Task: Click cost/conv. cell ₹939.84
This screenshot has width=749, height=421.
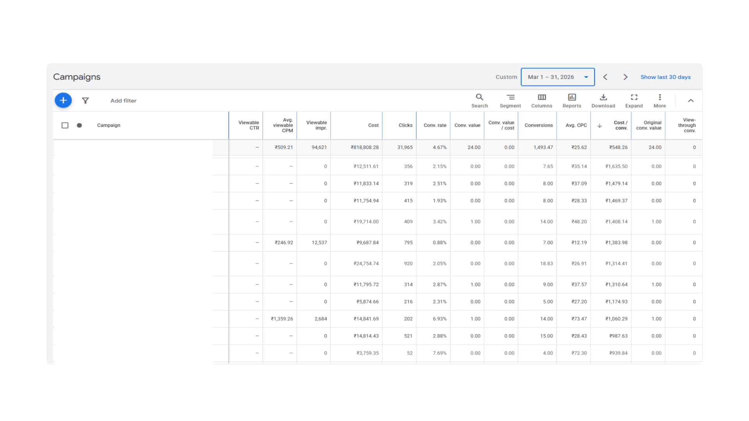Action: (618, 354)
